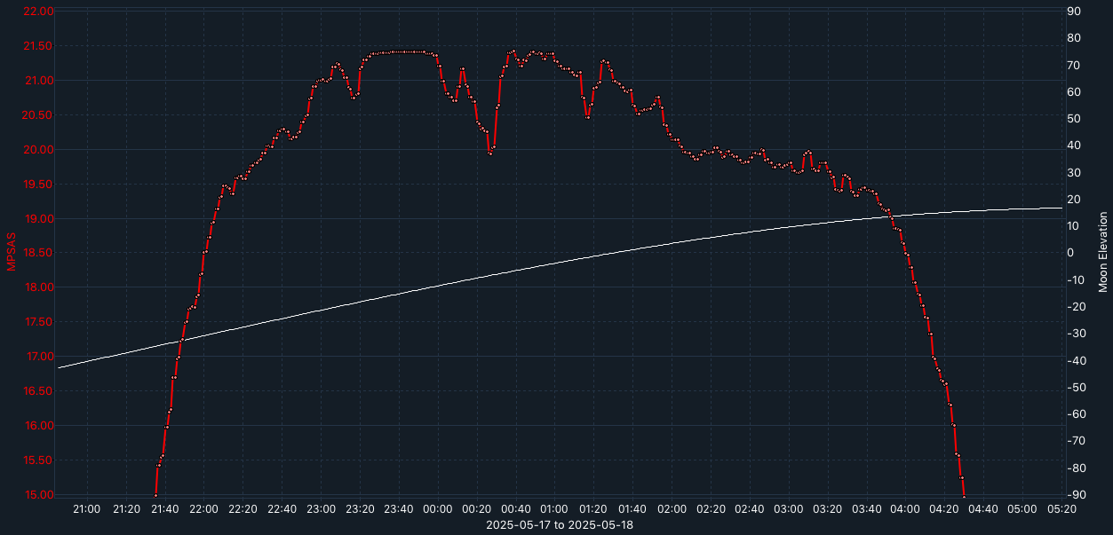Click the 90 Moon Elevation axis value
The height and width of the screenshot is (535, 1113).
1073,12
